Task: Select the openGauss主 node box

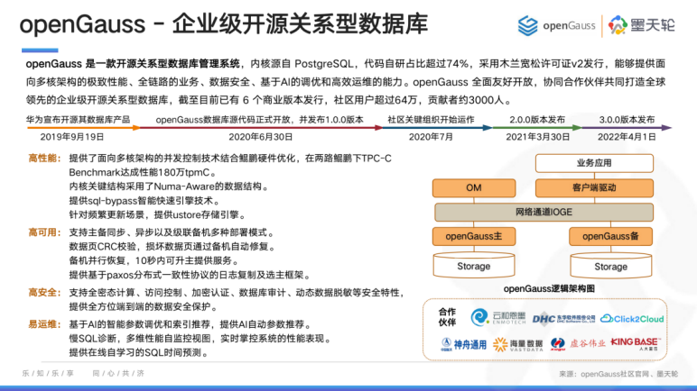Action: click(474, 237)
